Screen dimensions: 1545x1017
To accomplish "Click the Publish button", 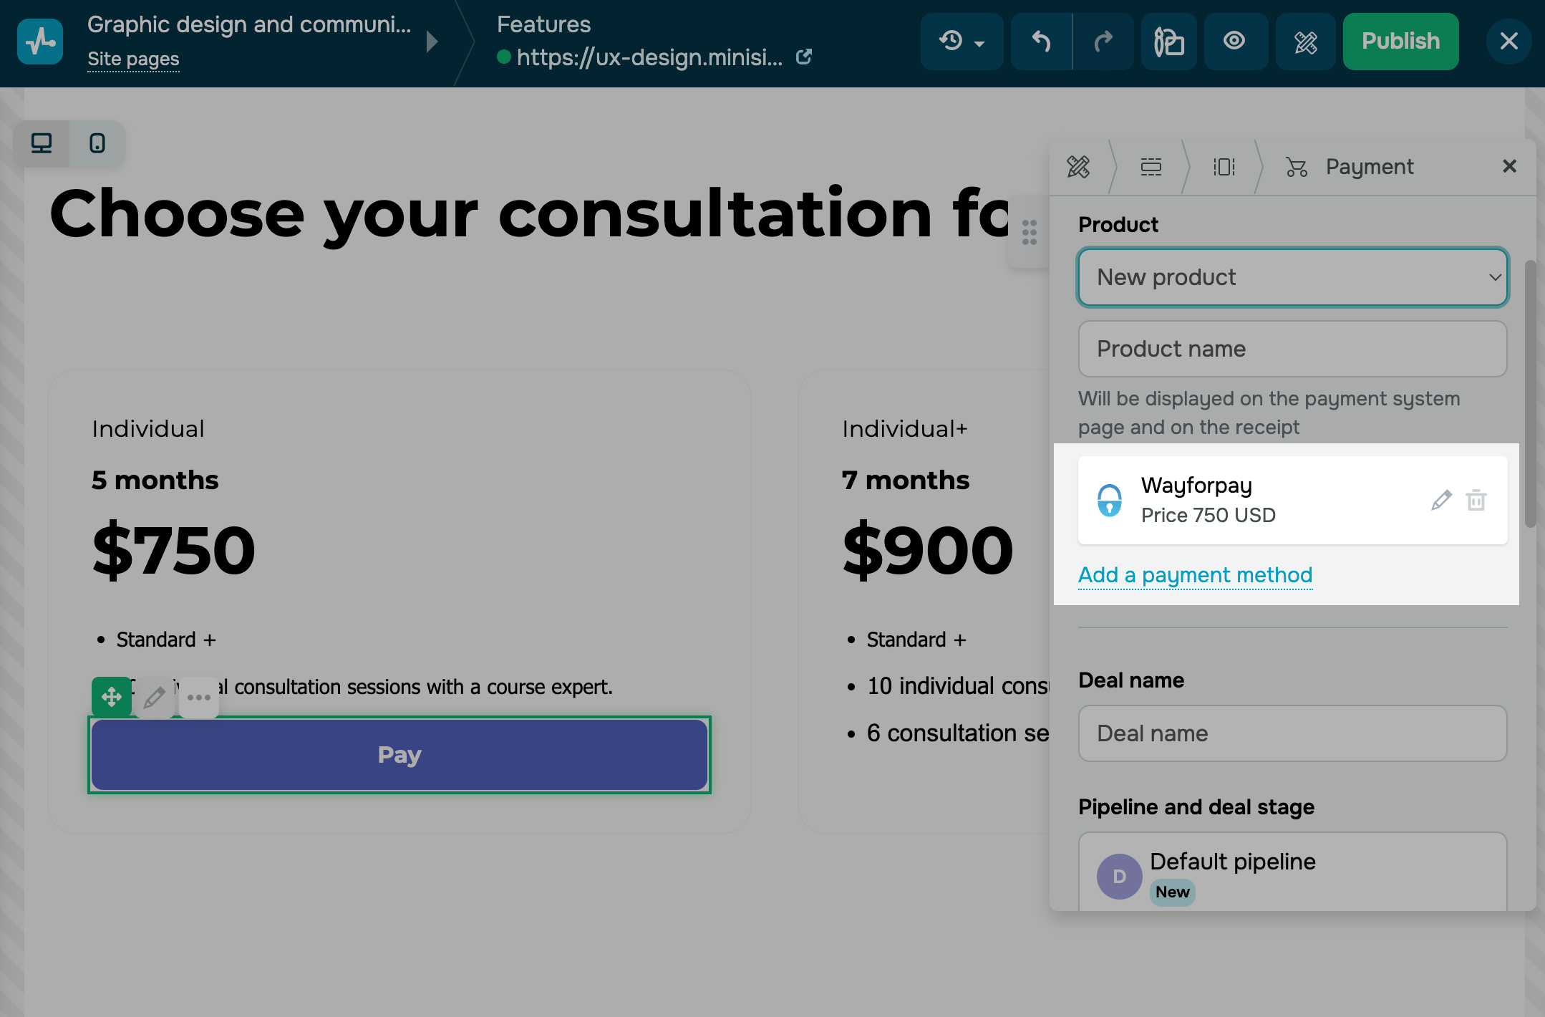I will coord(1400,42).
